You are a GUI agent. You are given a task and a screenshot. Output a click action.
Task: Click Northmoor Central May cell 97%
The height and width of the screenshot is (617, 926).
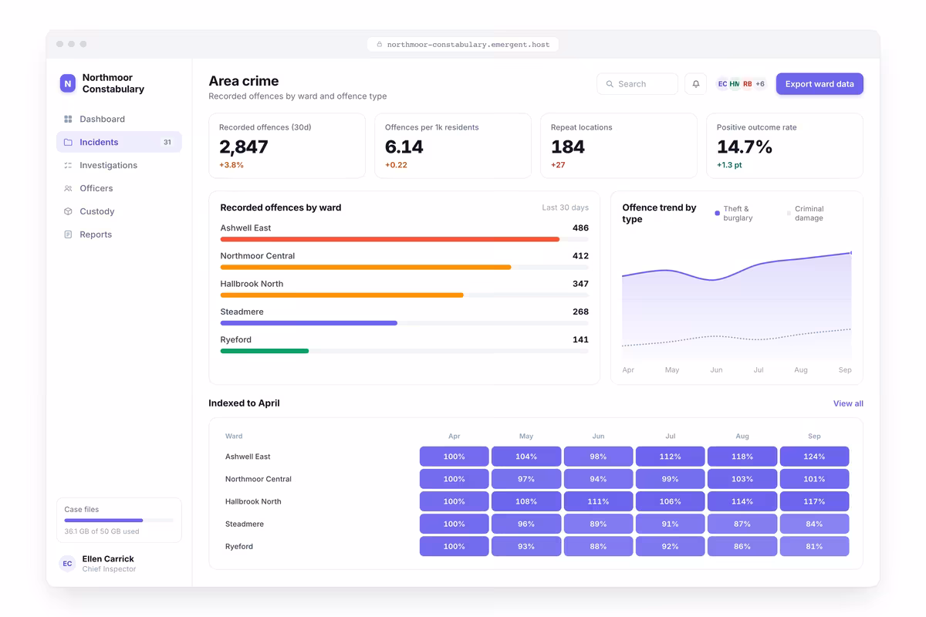click(x=526, y=479)
